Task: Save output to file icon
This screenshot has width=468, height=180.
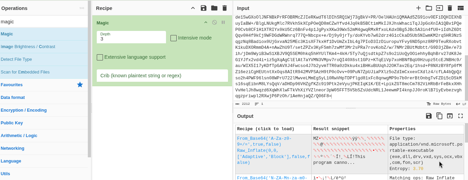Action: point(429,116)
